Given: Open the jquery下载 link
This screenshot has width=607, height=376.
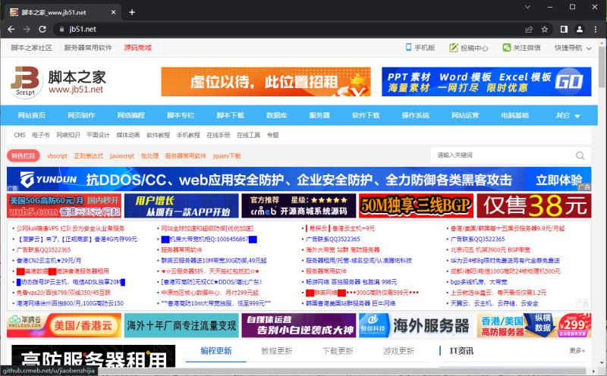Looking at the screenshot, I should [x=227, y=156].
